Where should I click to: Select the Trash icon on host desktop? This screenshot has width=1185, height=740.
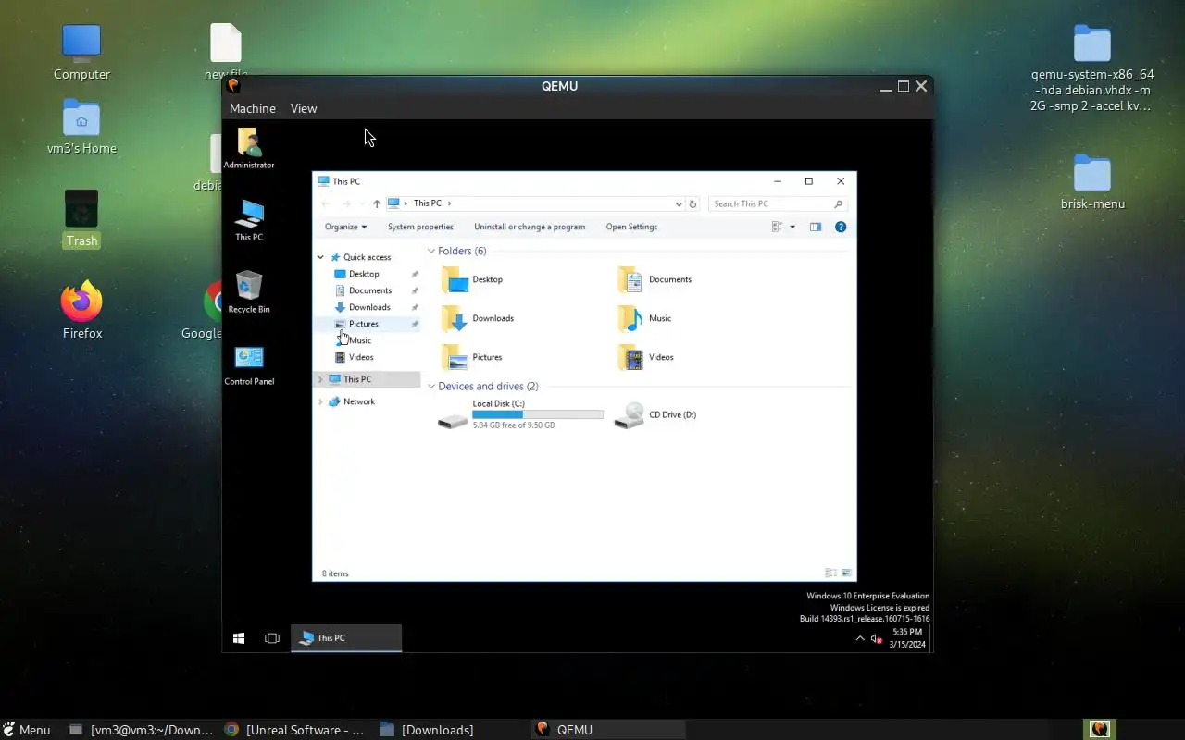[81, 219]
